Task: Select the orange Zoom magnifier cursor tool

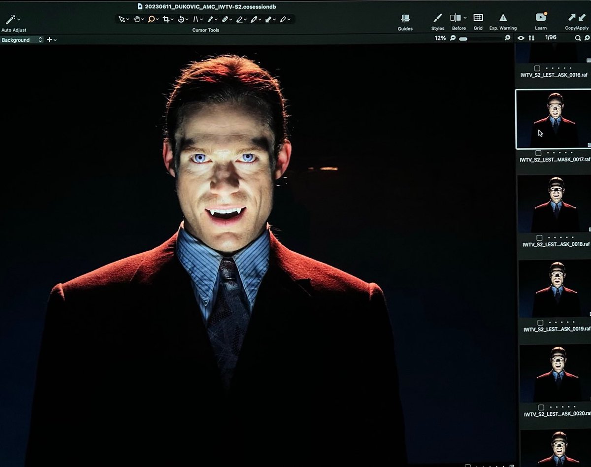Action: click(x=151, y=19)
